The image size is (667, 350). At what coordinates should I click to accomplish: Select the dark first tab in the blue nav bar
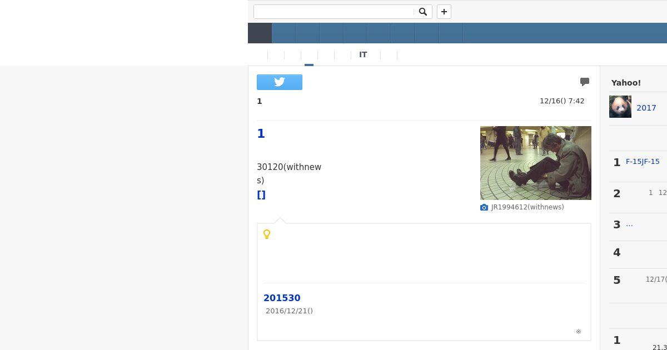pos(260,33)
